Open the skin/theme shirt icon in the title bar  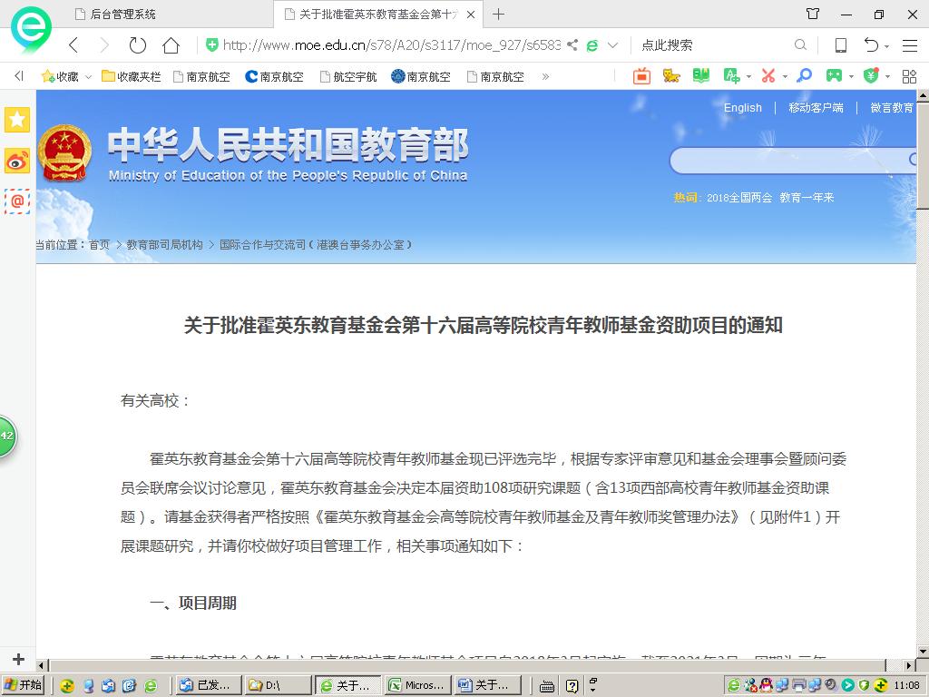pyautogui.click(x=813, y=15)
